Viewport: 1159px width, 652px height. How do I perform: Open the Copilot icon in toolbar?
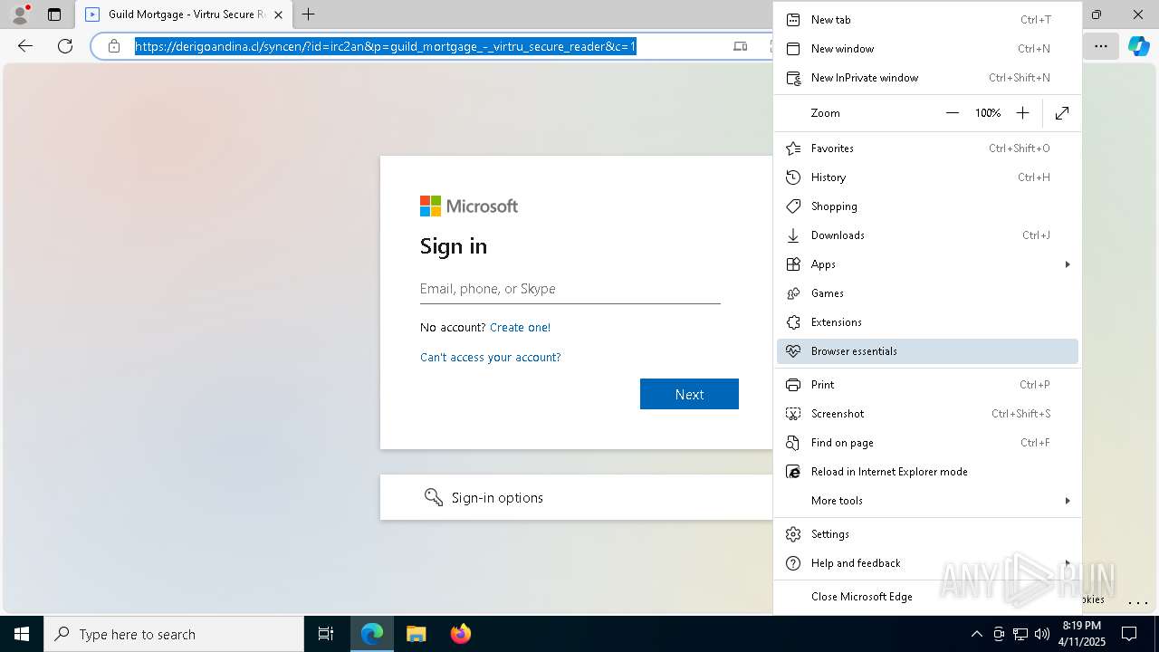pyautogui.click(x=1138, y=46)
